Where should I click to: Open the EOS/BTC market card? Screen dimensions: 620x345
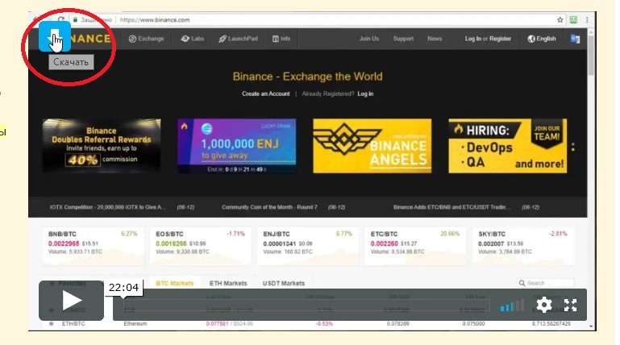201,245
